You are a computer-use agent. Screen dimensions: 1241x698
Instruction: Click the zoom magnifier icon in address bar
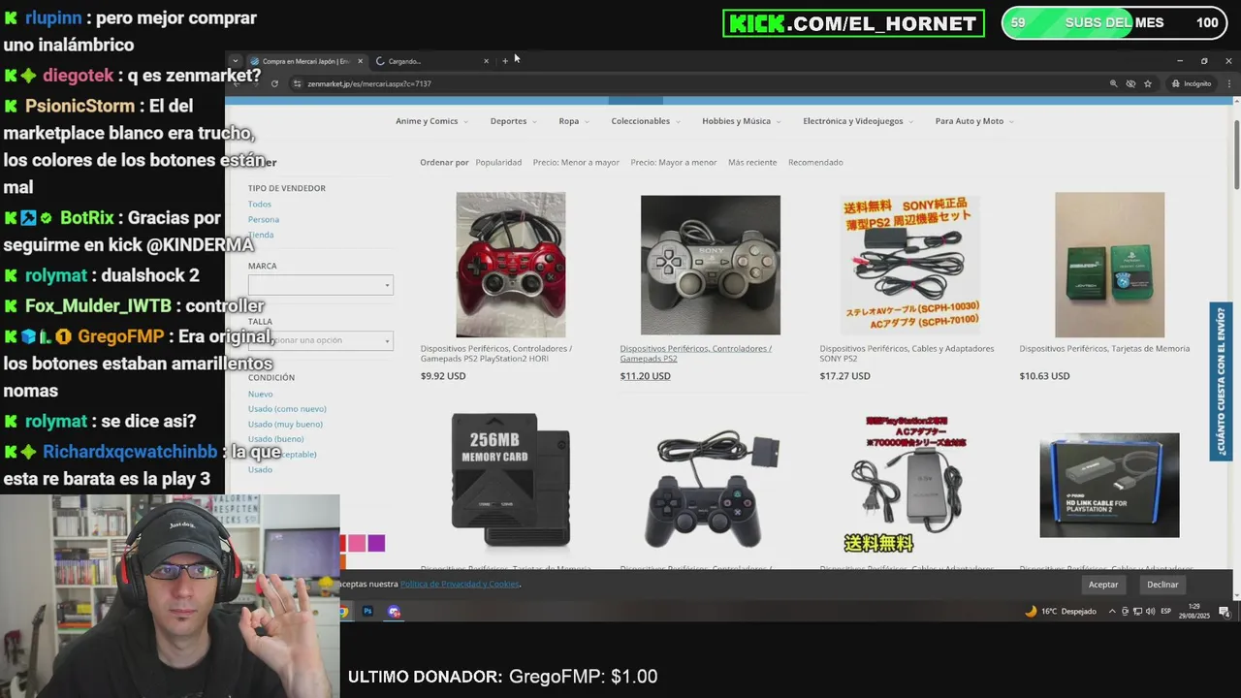click(1113, 83)
